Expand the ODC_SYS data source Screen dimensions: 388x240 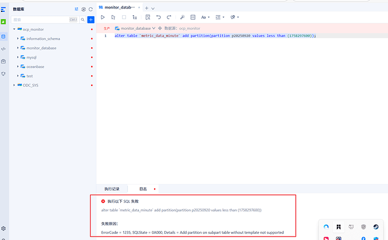click(14, 85)
